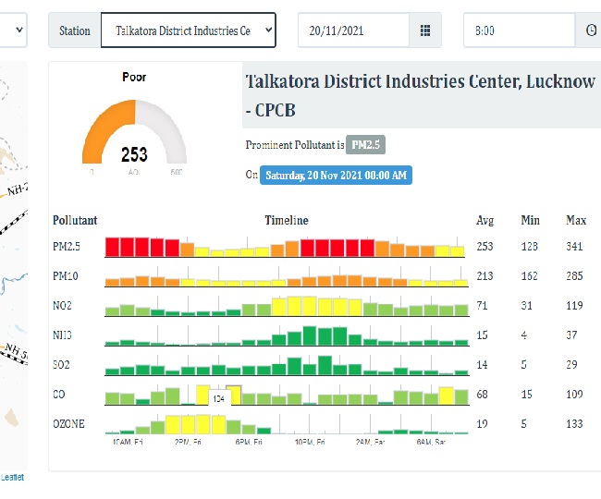Click the Talkatora District Industries Center heading

(420, 81)
